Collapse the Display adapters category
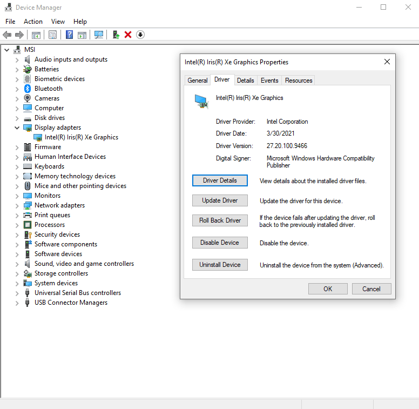 coord(17,128)
